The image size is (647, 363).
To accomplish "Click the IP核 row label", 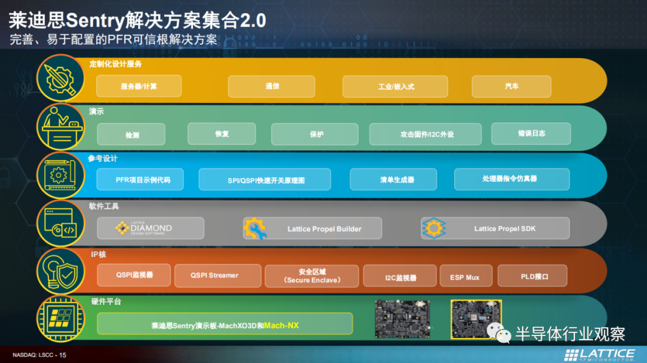I will click(99, 254).
